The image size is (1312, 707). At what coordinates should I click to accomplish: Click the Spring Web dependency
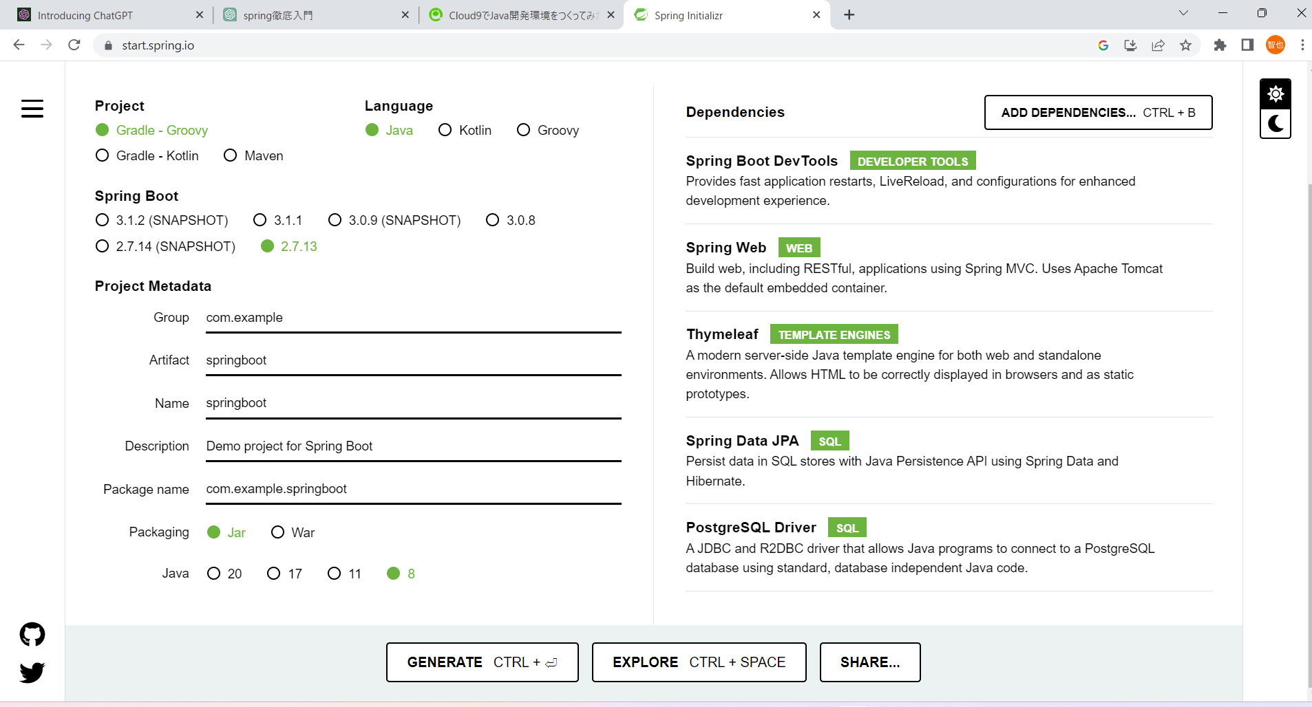pyautogui.click(x=949, y=268)
